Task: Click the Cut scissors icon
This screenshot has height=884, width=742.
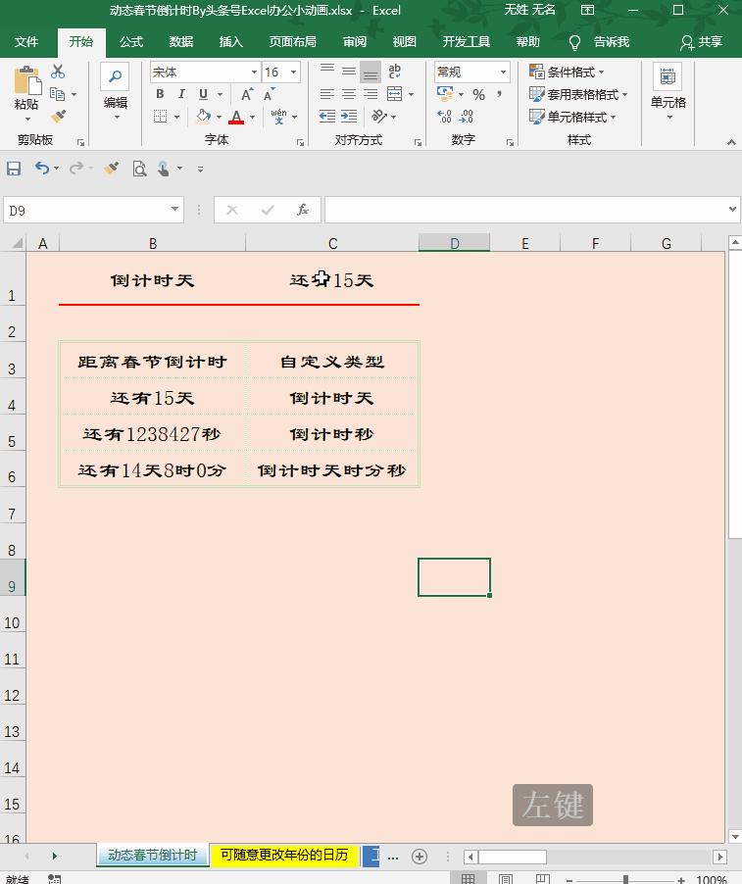Action: pyautogui.click(x=58, y=72)
